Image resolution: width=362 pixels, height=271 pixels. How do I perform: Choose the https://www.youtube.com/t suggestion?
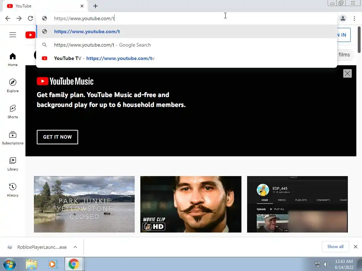coord(187,31)
